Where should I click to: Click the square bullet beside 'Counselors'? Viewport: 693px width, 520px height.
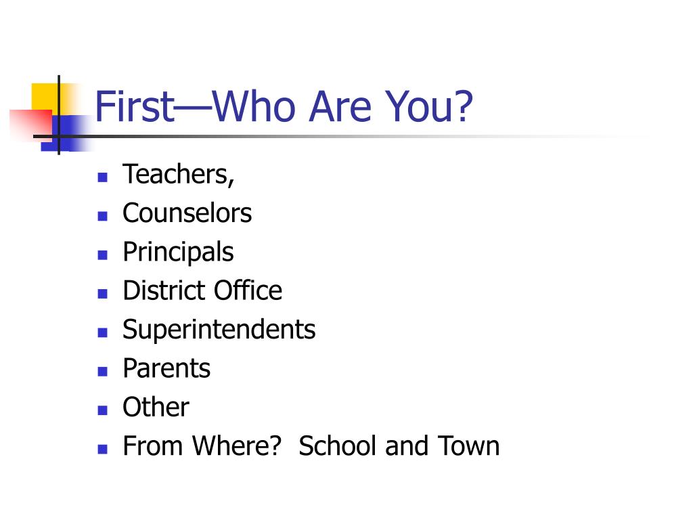(x=103, y=216)
